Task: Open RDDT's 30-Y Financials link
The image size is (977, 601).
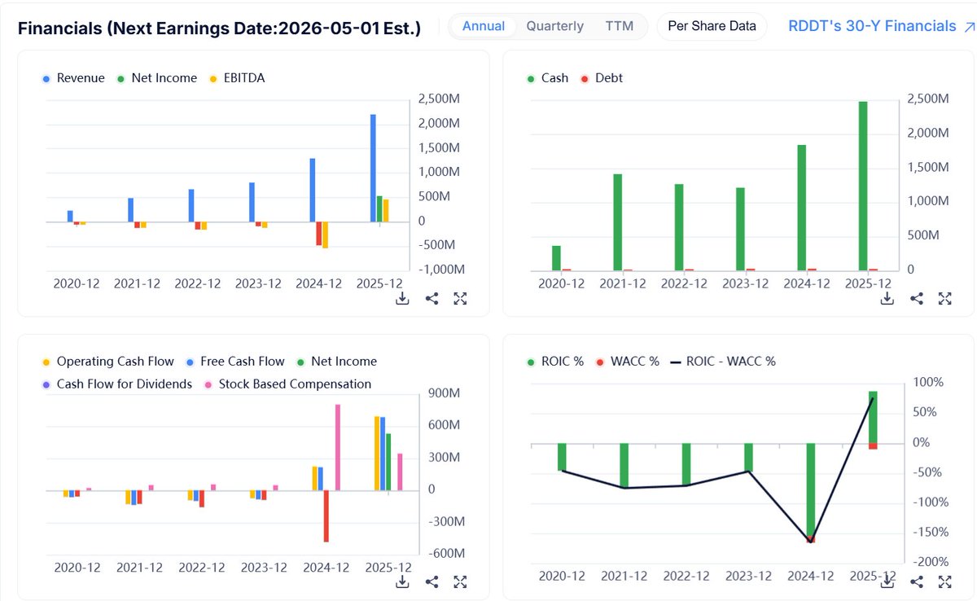Action: pyautogui.click(x=882, y=26)
